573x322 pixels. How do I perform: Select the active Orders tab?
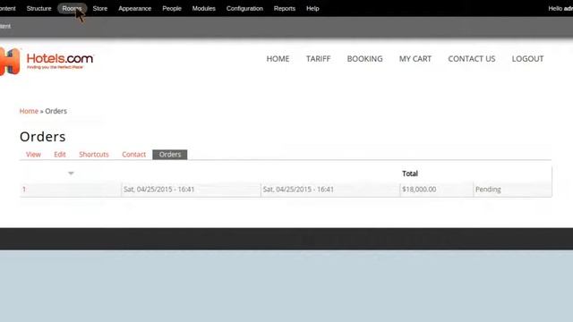pyautogui.click(x=170, y=155)
